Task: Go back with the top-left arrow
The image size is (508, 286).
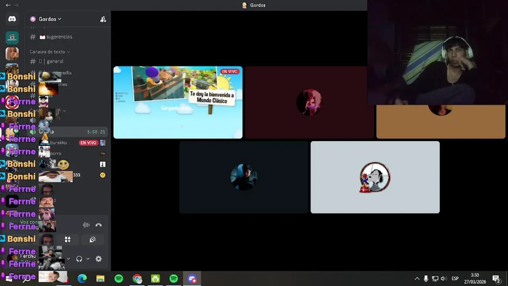Action: click(x=8, y=5)
